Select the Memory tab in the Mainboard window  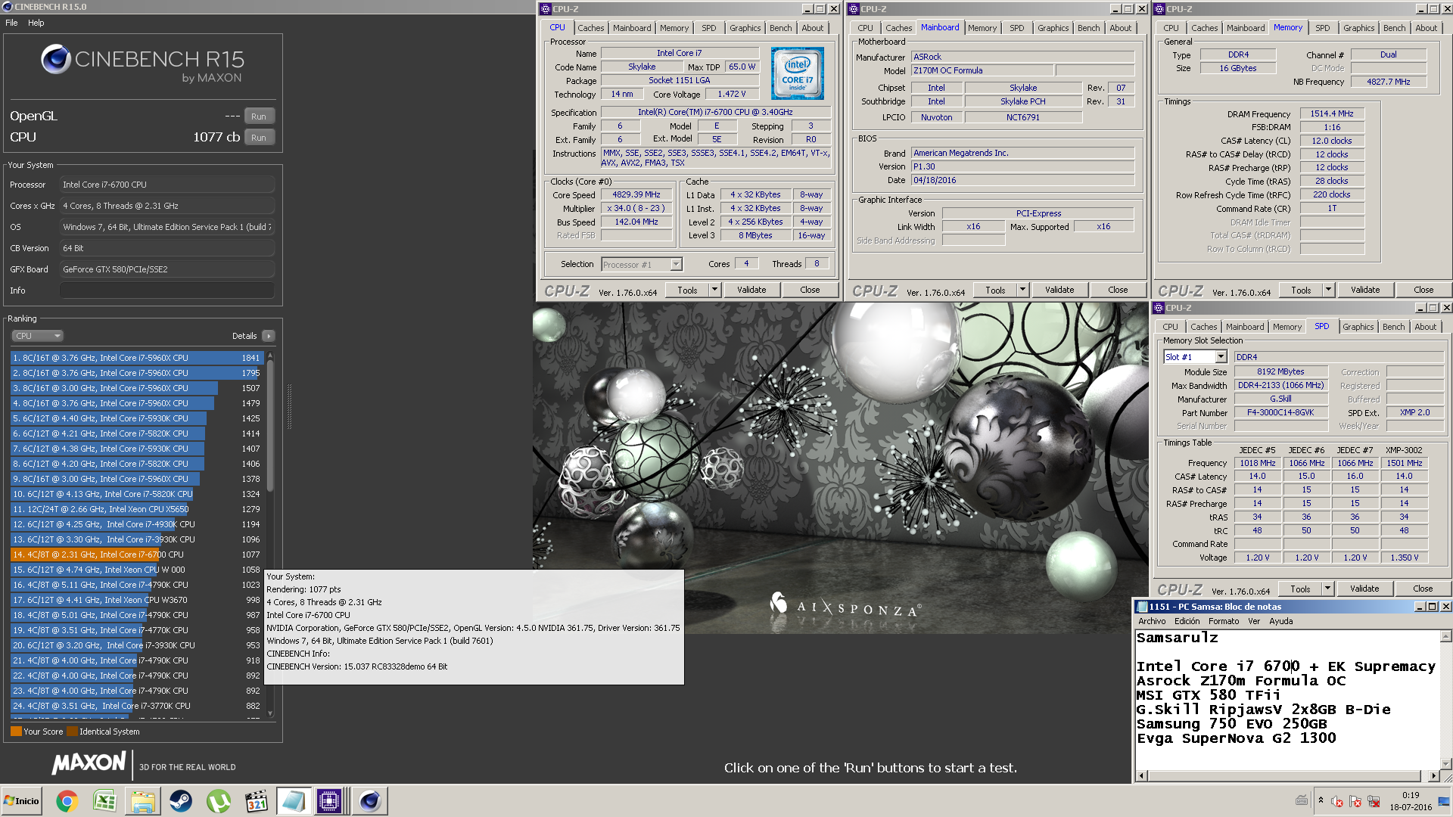982,28
